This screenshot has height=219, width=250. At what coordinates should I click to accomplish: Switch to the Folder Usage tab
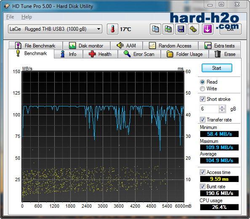(x=185, y=54)
